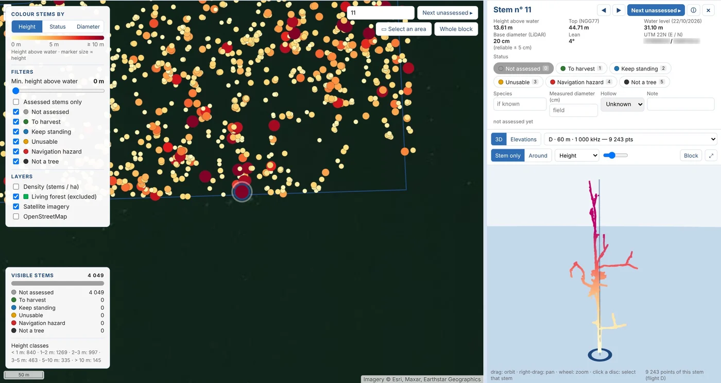This screenshot has width=721, height=383.
Task: Uncheck the To harvest filter checkbox
Action: coord(16,122)
